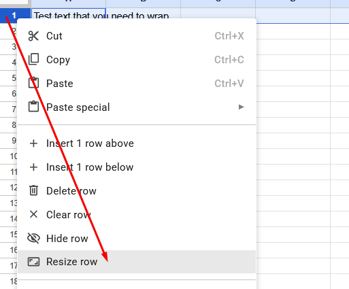Expand the Paste special submenu arrow
Viewport: 349px width, 289px height.
[242, 107]
